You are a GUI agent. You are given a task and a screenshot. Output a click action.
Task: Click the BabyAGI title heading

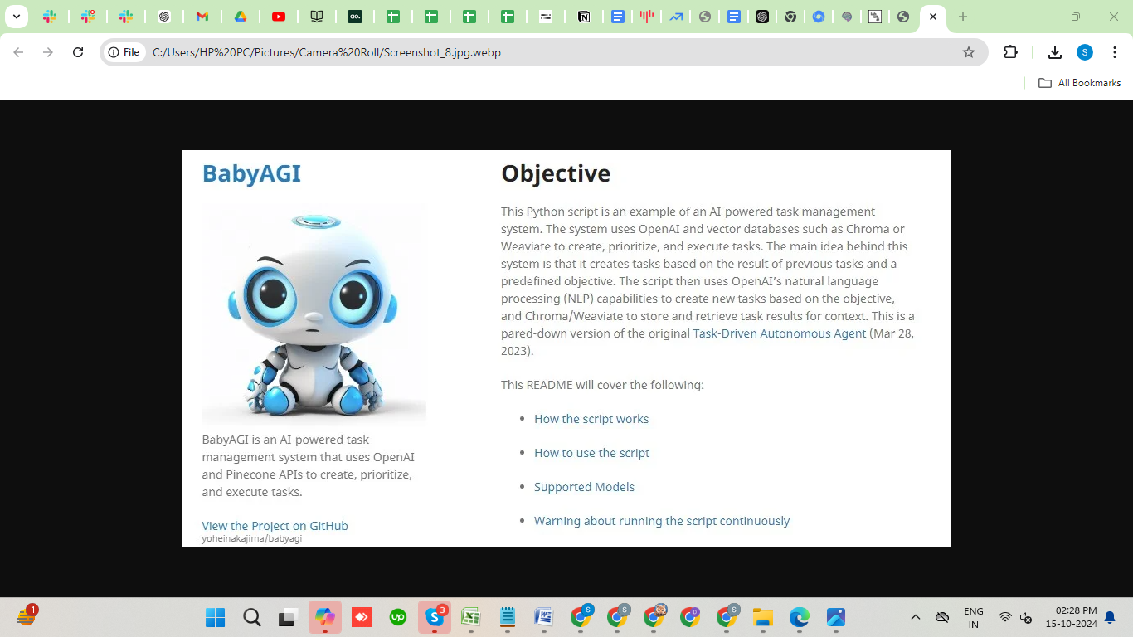pyautogui.click(x=251, y=173)
